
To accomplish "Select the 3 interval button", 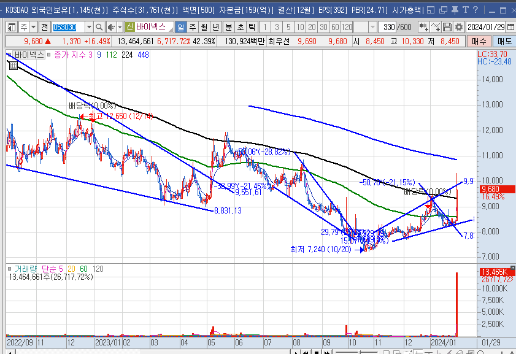I will 277,27.
